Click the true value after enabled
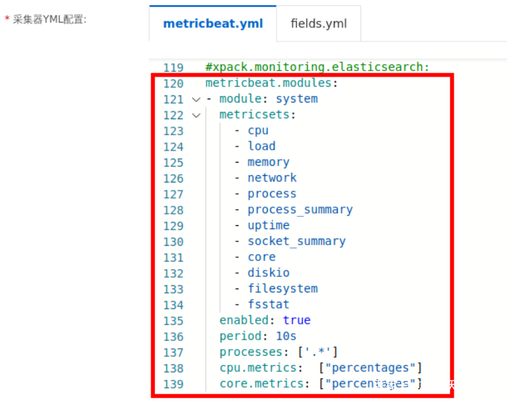 coord(296,320)
